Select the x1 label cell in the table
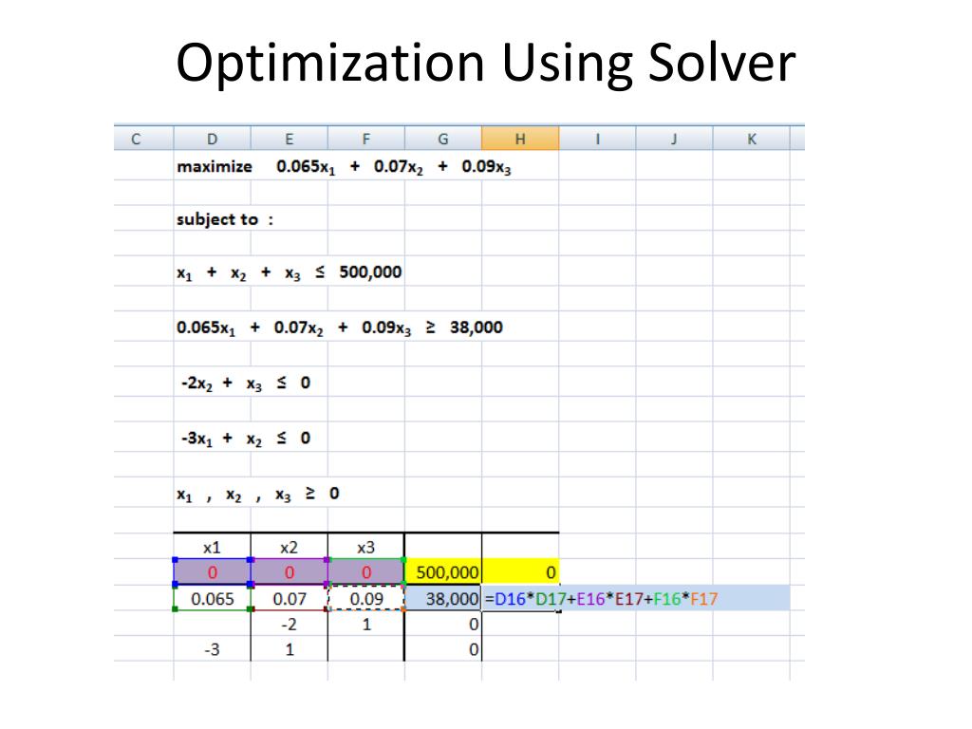Viewport: 972px width, 729px height. pyautogui.click(x=213, y=548)
